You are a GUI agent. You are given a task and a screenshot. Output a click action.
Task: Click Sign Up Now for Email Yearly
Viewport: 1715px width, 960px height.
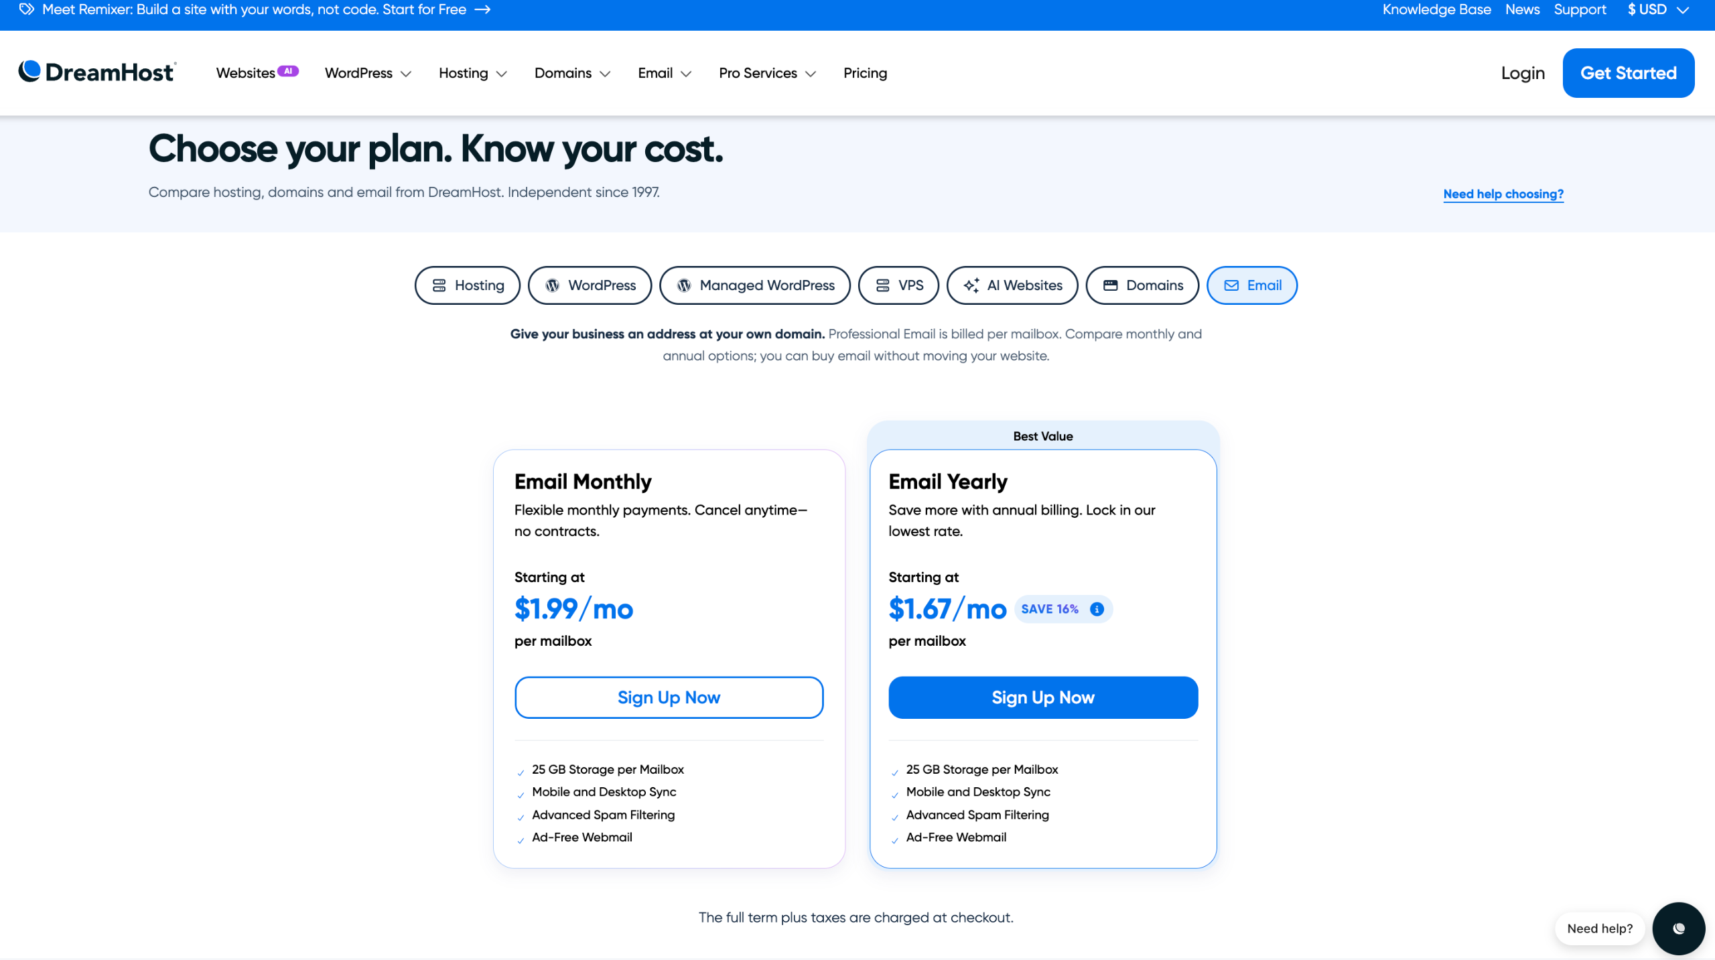click(1043, 697)
